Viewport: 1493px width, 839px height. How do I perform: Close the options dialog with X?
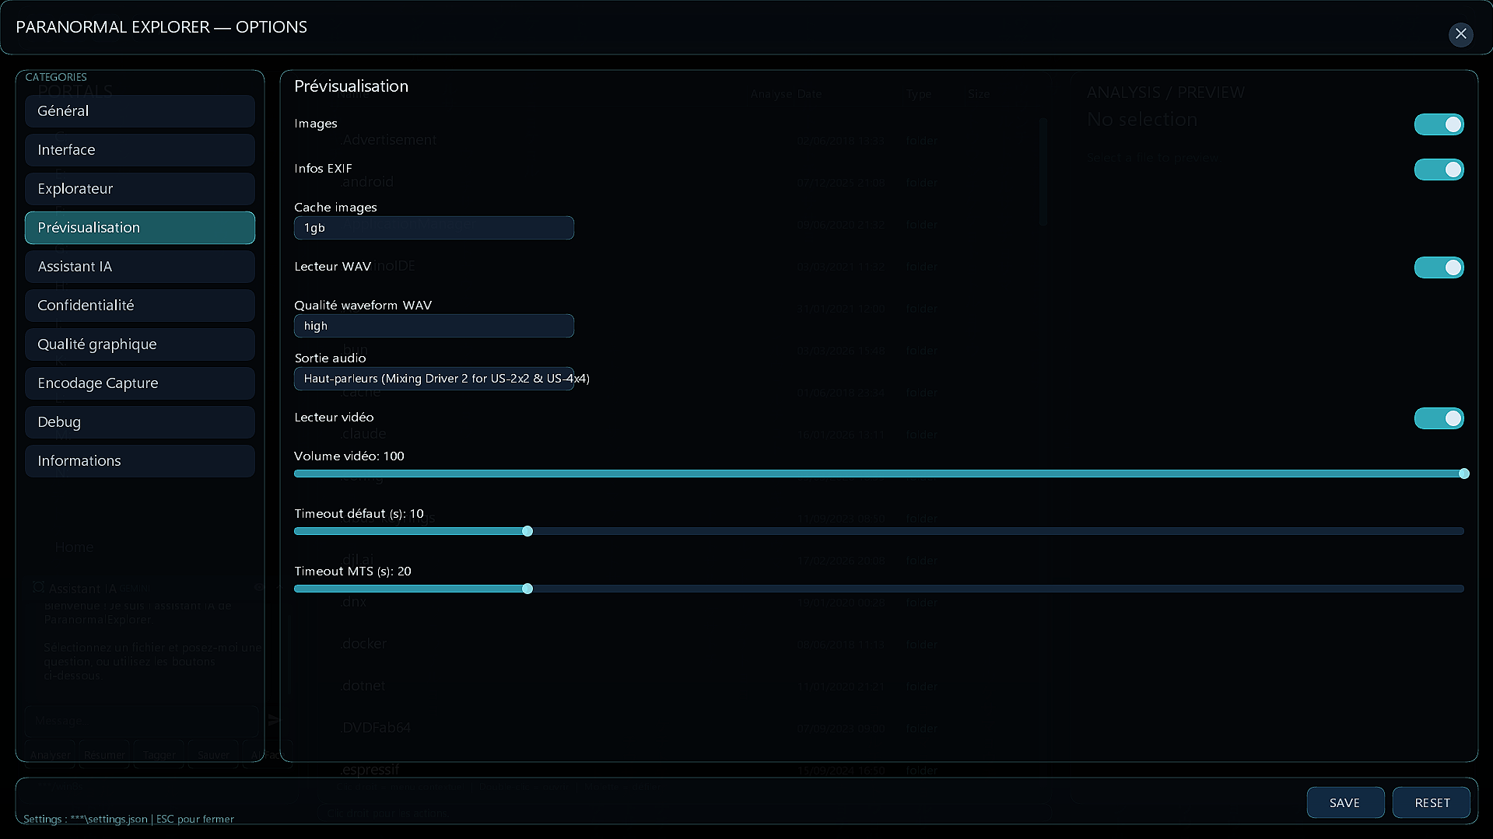1460,34
